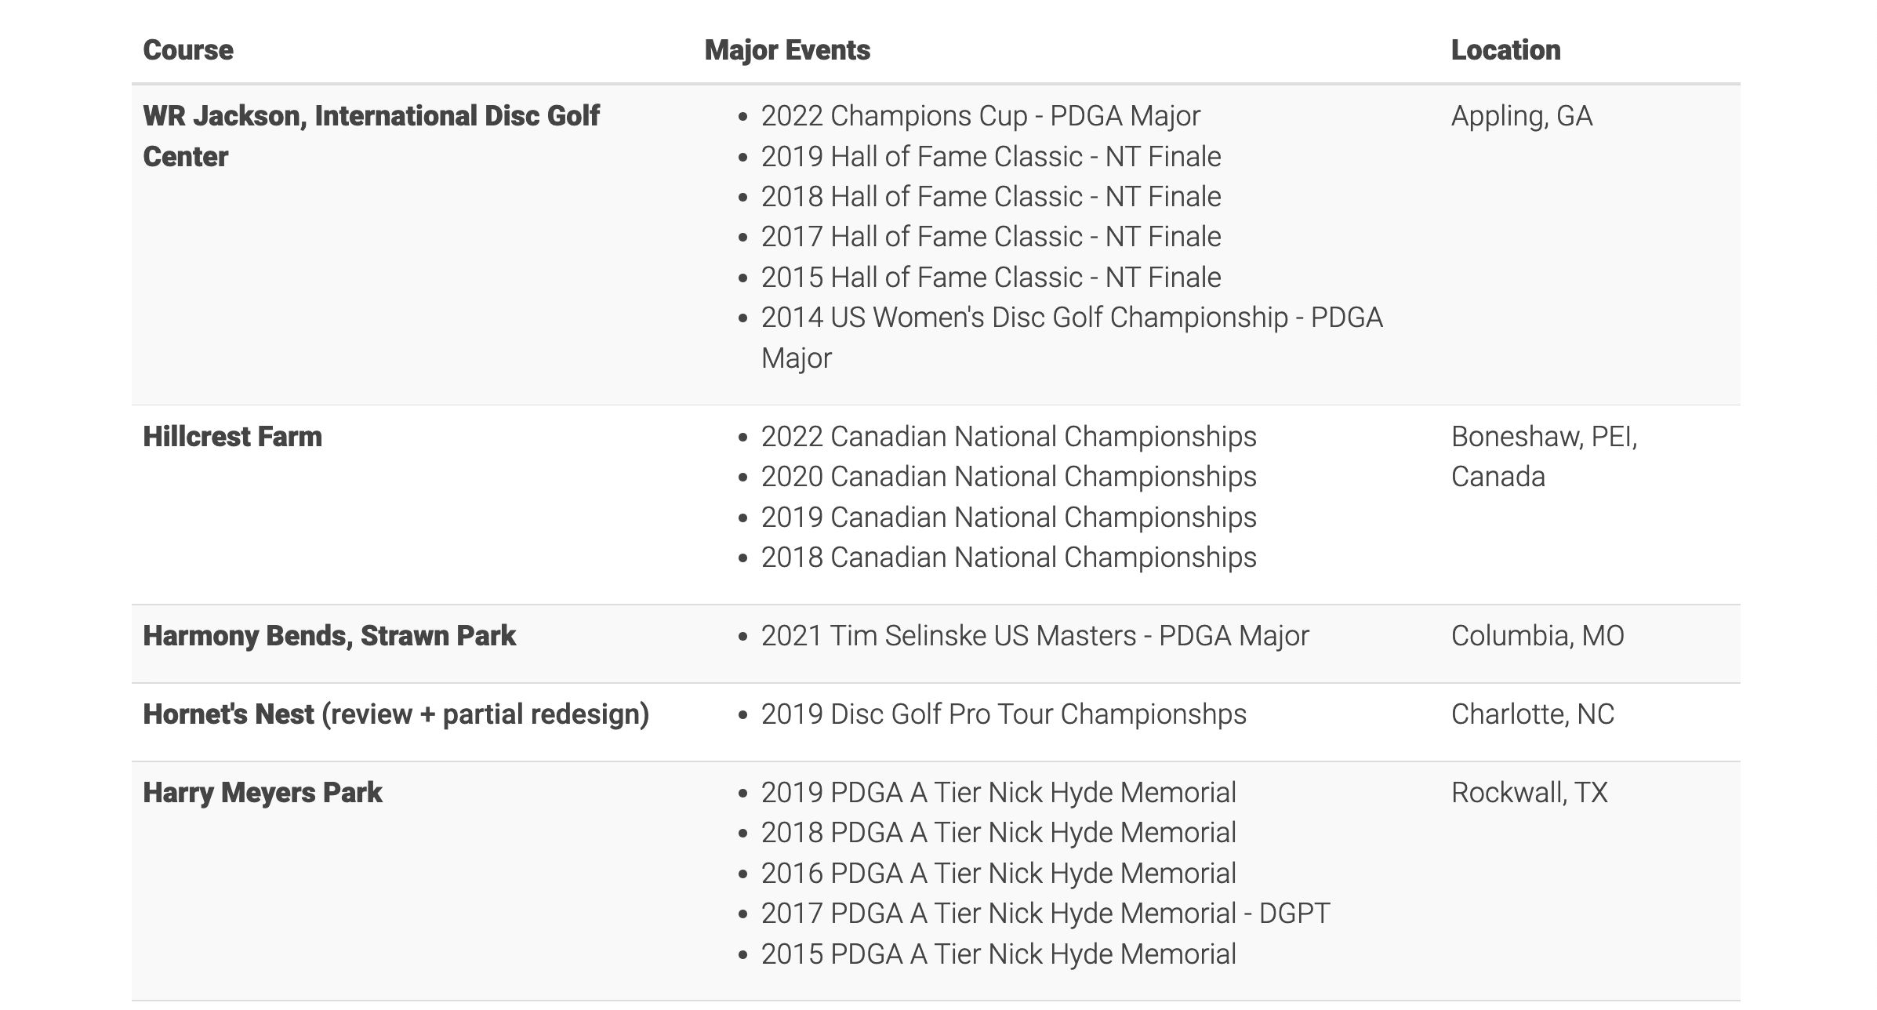Select 2021 Tim Selinske US Masters entry
This screenshot has height=1010, width=1877.
[1035, 636]
